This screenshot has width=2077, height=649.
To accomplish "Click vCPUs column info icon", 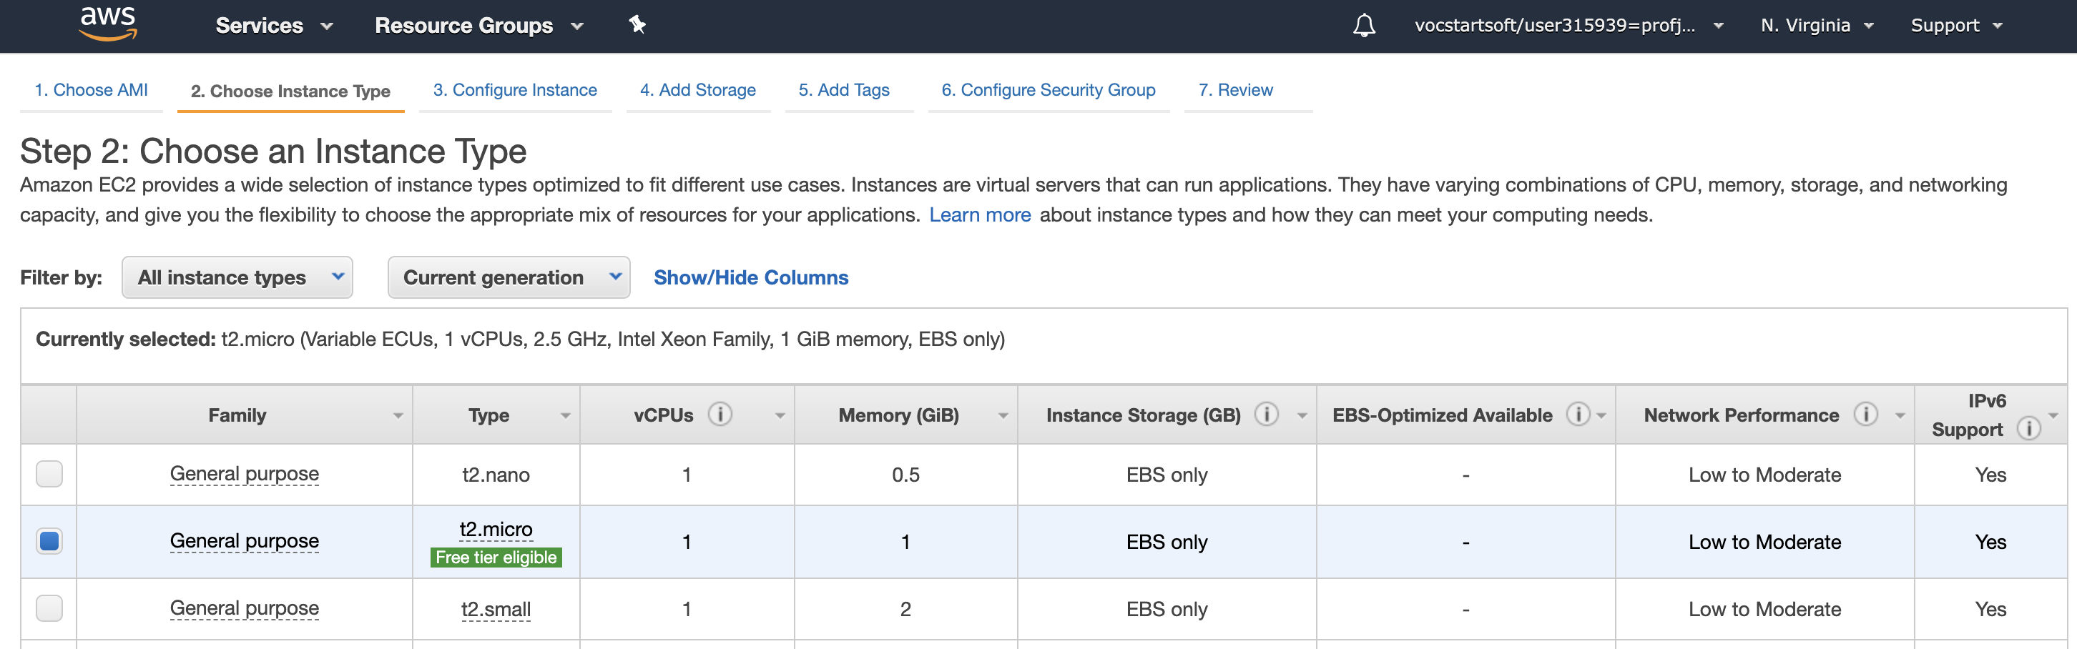I will point(720,415).
